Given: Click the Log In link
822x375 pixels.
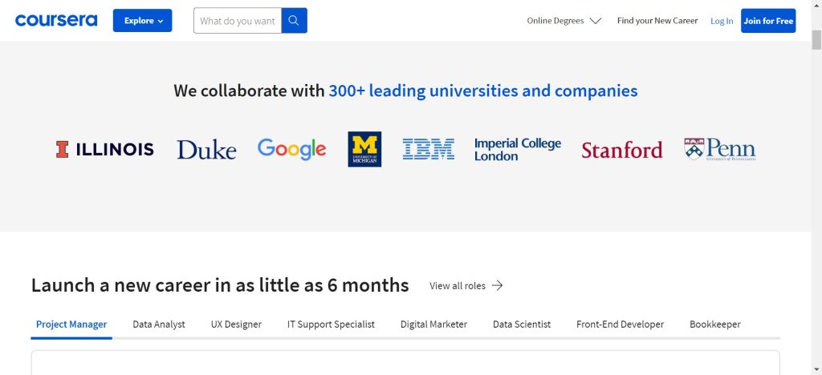Looking at the screenshot, I should [722, 21].
